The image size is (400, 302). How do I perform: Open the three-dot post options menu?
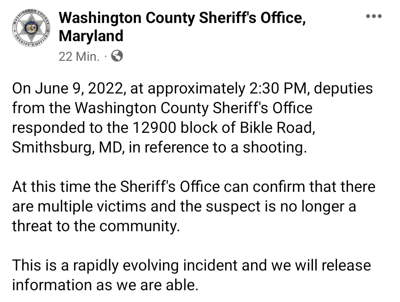pyautogui.click(x=374, y=16)
